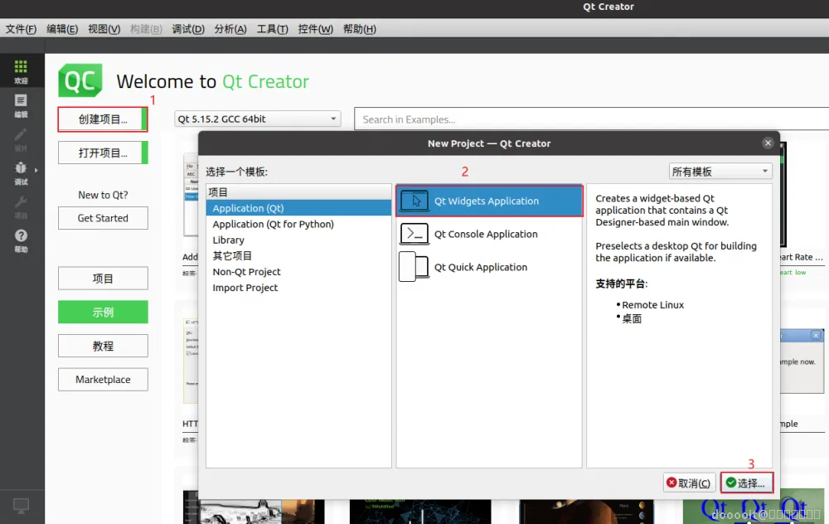This screenshot has height=524, width=829.
Task: Open the Address Book example thumbnail
Action: coord(191,195)
